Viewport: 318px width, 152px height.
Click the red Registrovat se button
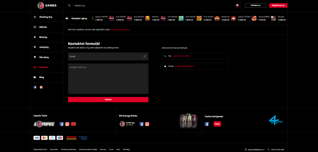(x=278, y=6)
